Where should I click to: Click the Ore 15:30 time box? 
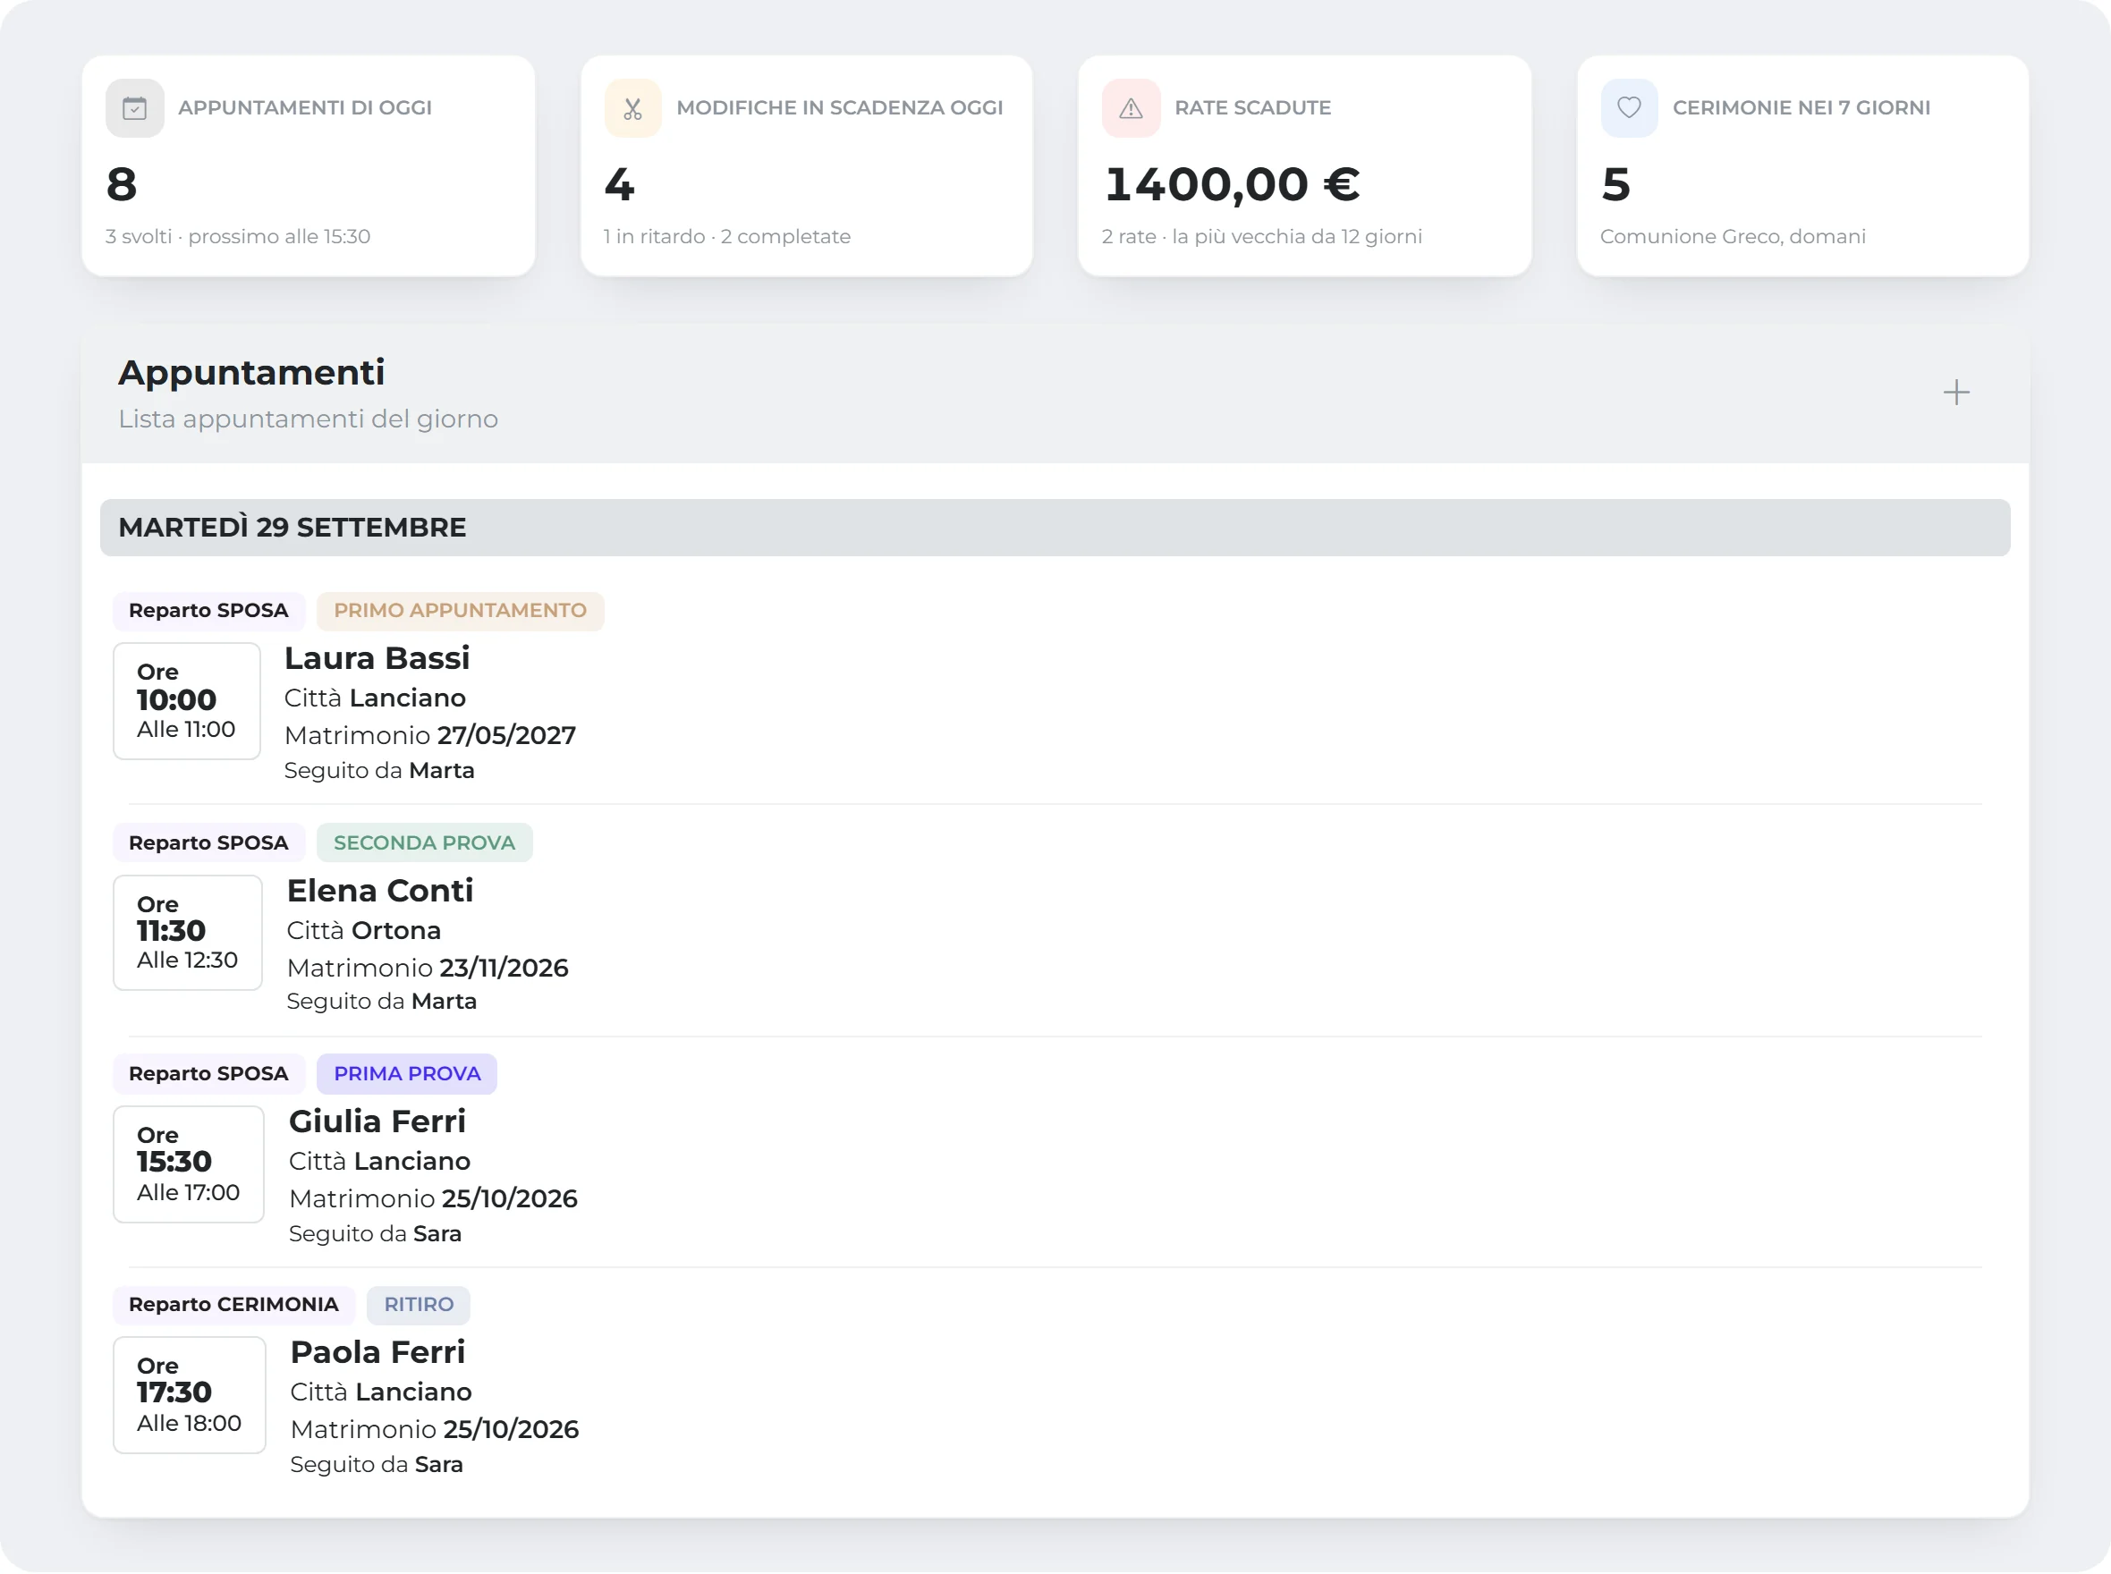[189, 1164]
